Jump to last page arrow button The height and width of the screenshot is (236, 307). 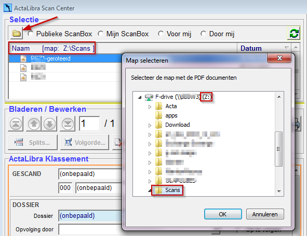(x=68, y=124)
